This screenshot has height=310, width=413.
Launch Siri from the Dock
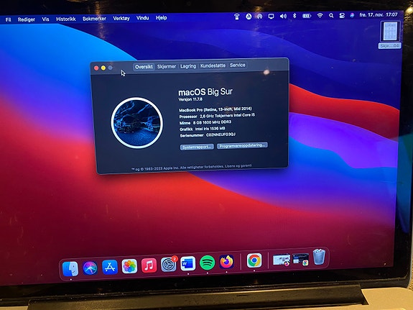coord(90,268)
